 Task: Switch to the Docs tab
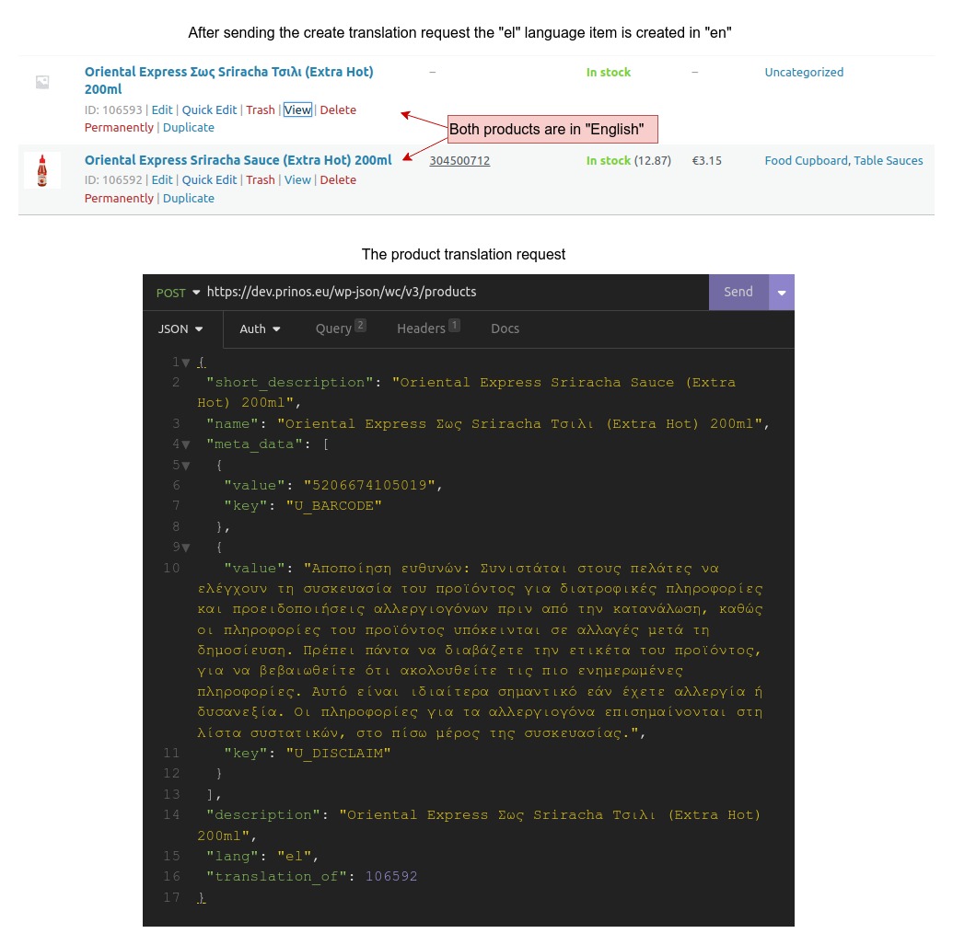[x=505, y=328]
